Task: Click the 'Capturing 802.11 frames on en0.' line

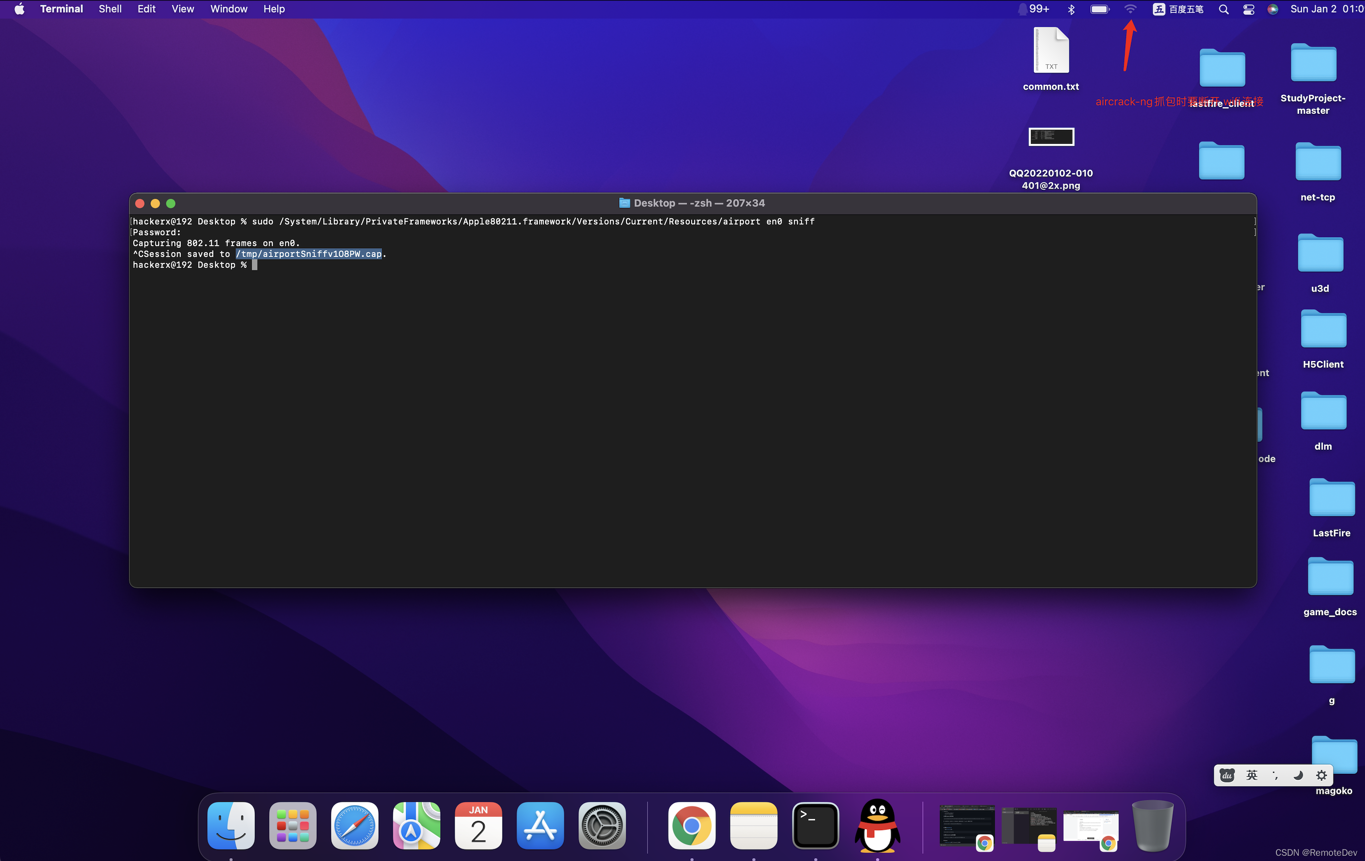Action: coord(216,243)
